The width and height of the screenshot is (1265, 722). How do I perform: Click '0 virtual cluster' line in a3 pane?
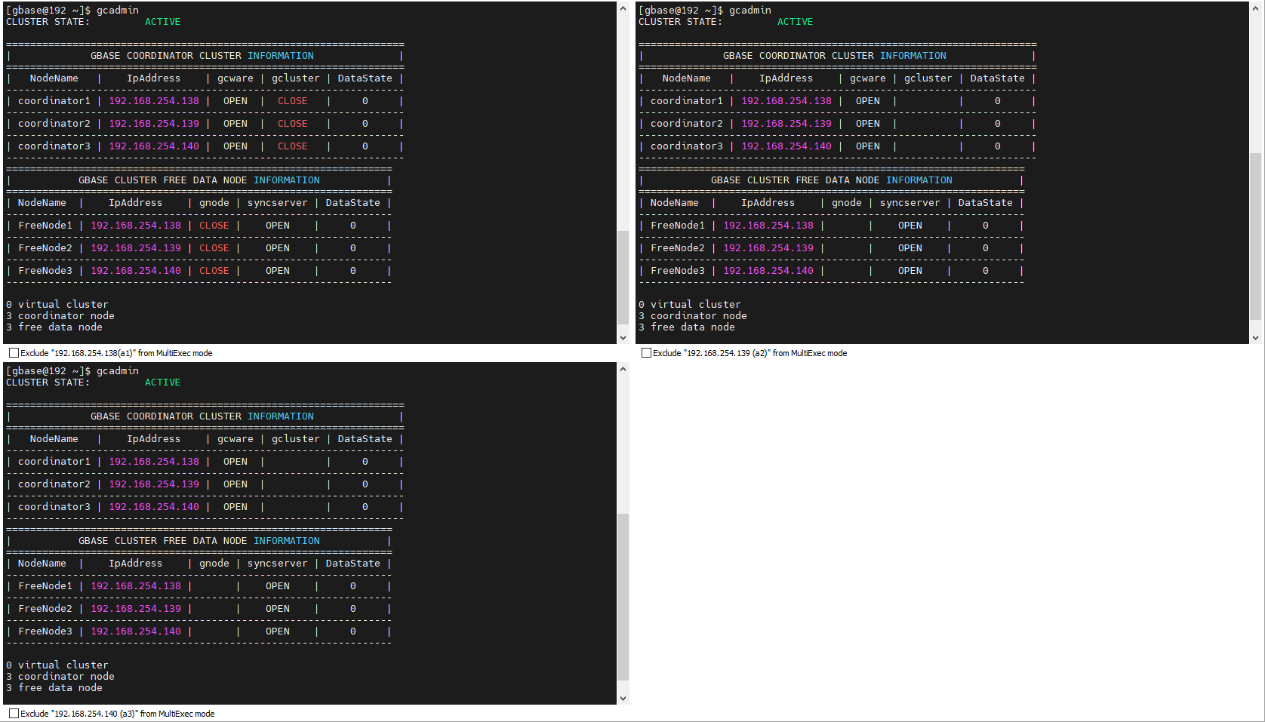pos(57,665)
